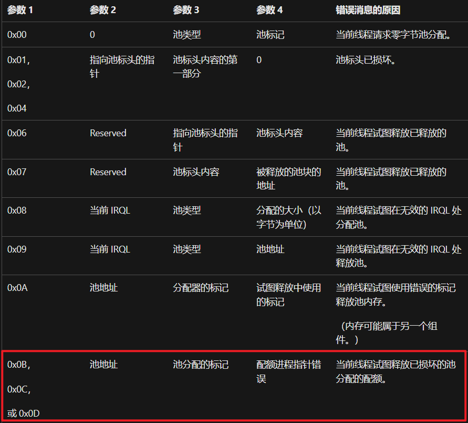Click Reserved in the 0x07 row
Screen dimensions: 468x423
tap(108, 172)
